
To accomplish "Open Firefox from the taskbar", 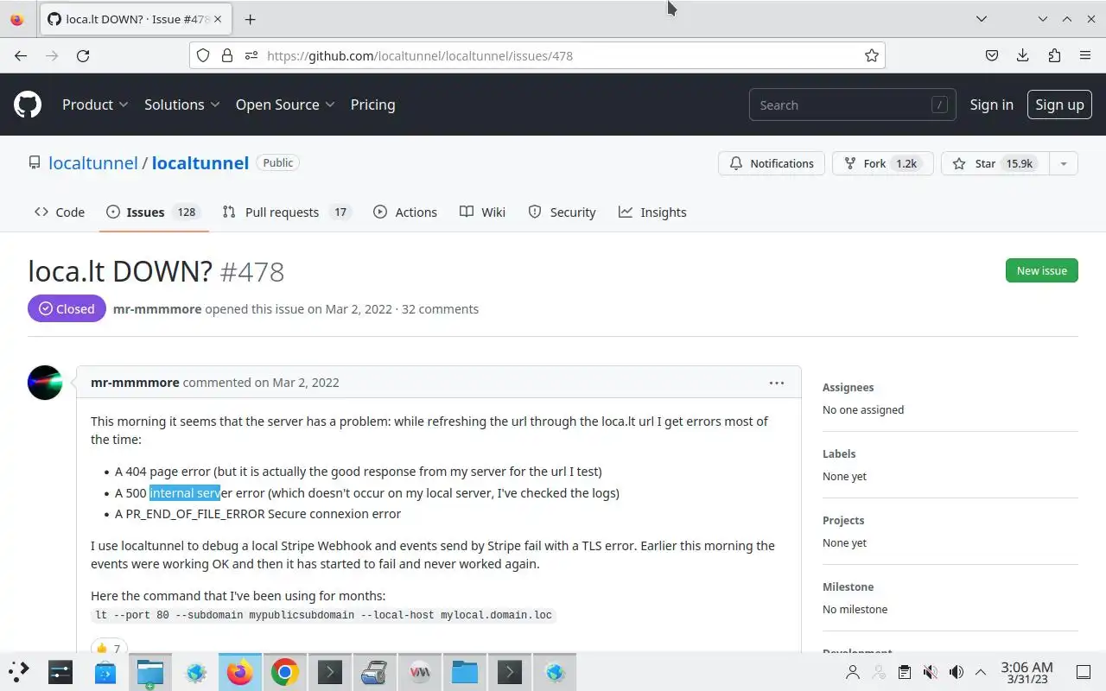I will coord(239,672).
